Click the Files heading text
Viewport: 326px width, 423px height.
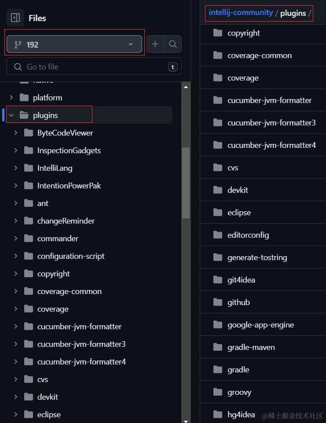[x=37, y=18]
